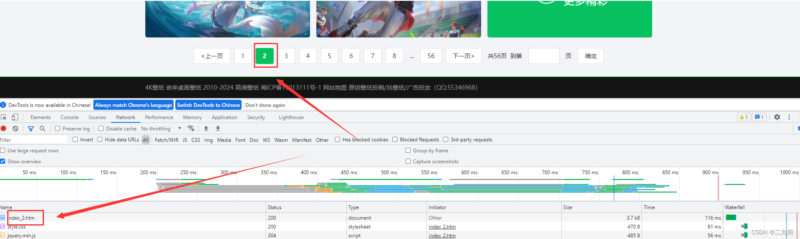Check Has blocked cookies checkbox
This screenshot has height=239, width=800.
[x=337, y=139]
